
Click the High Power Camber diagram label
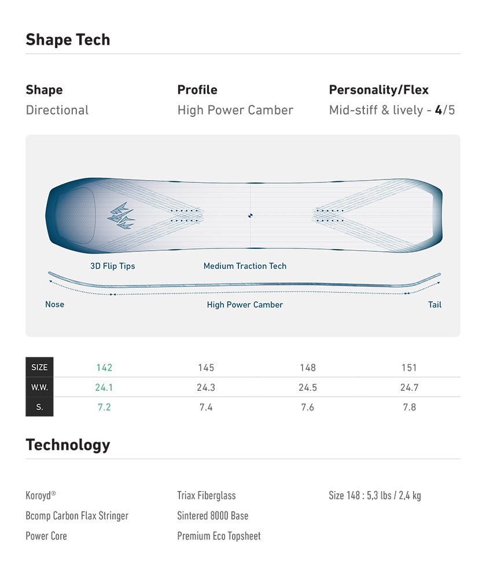pyautogui.click(x=245, y=305)
